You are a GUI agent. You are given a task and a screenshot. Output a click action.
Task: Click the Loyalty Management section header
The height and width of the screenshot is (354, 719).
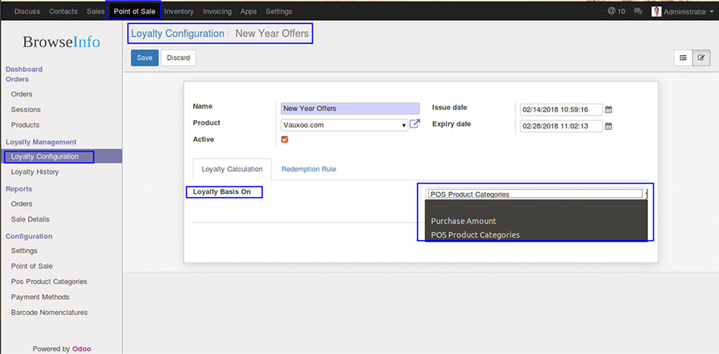click(42, 142)
